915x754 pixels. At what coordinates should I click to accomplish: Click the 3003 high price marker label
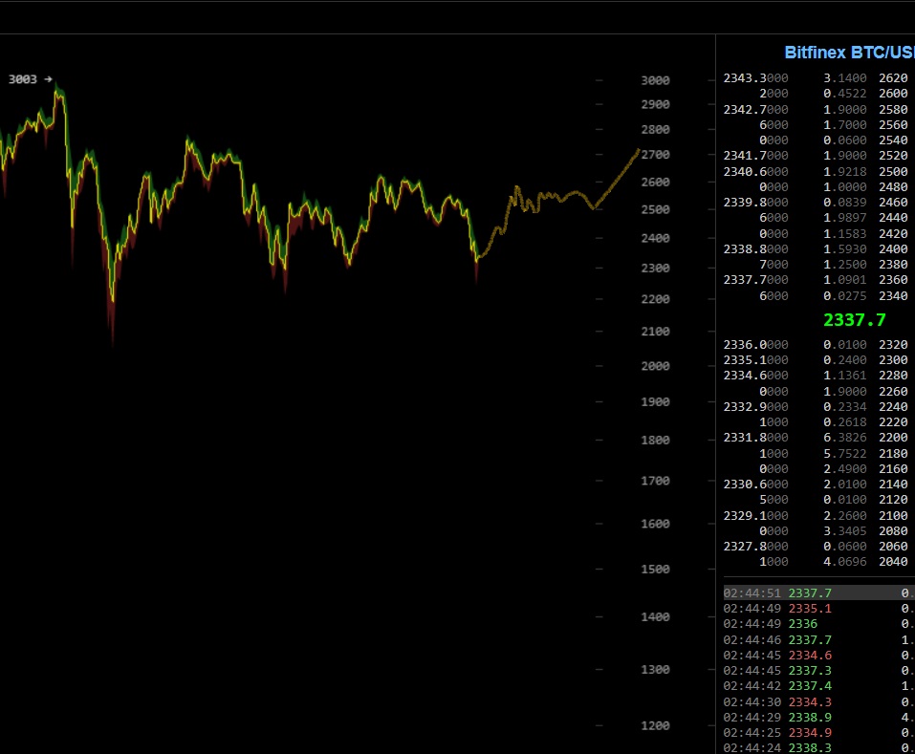31,79
